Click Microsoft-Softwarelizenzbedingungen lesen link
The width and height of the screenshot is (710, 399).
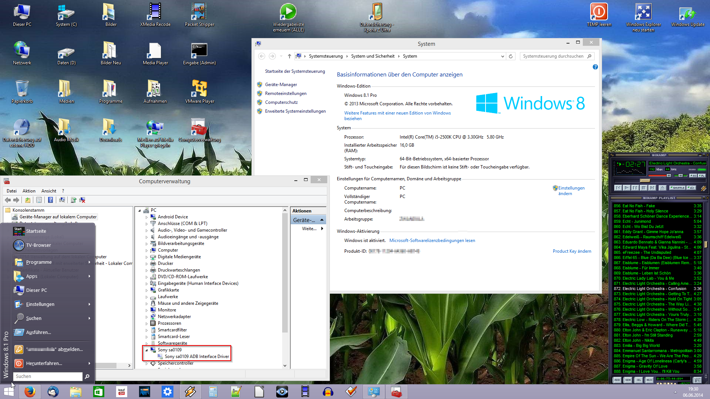tap(432, 241)
